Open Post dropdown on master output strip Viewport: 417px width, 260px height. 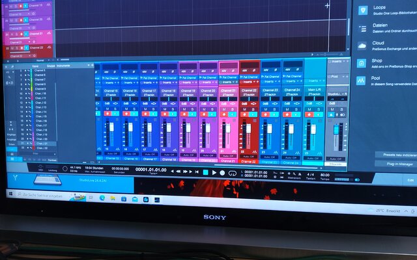coord(343,77)
